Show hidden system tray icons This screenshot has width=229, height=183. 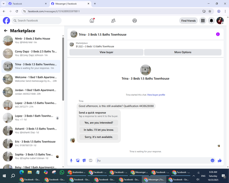coord(194,176)
